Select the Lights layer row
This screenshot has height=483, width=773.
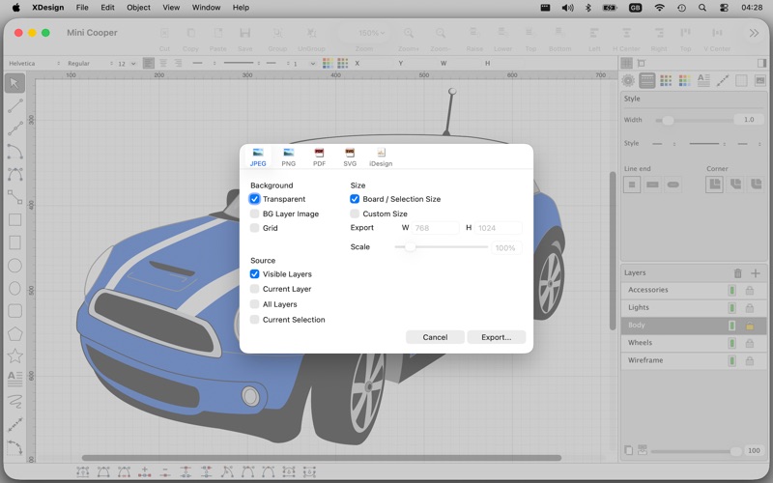tap(694, 307)
